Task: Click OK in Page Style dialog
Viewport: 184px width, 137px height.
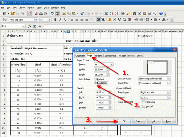Action: pos(124,121)
